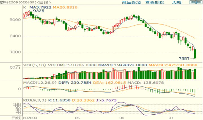Image resolution: width=203 pixels, height=120 pixels.
Task: Click the 7557 low price marker
Action: click(x=184, y=58)
